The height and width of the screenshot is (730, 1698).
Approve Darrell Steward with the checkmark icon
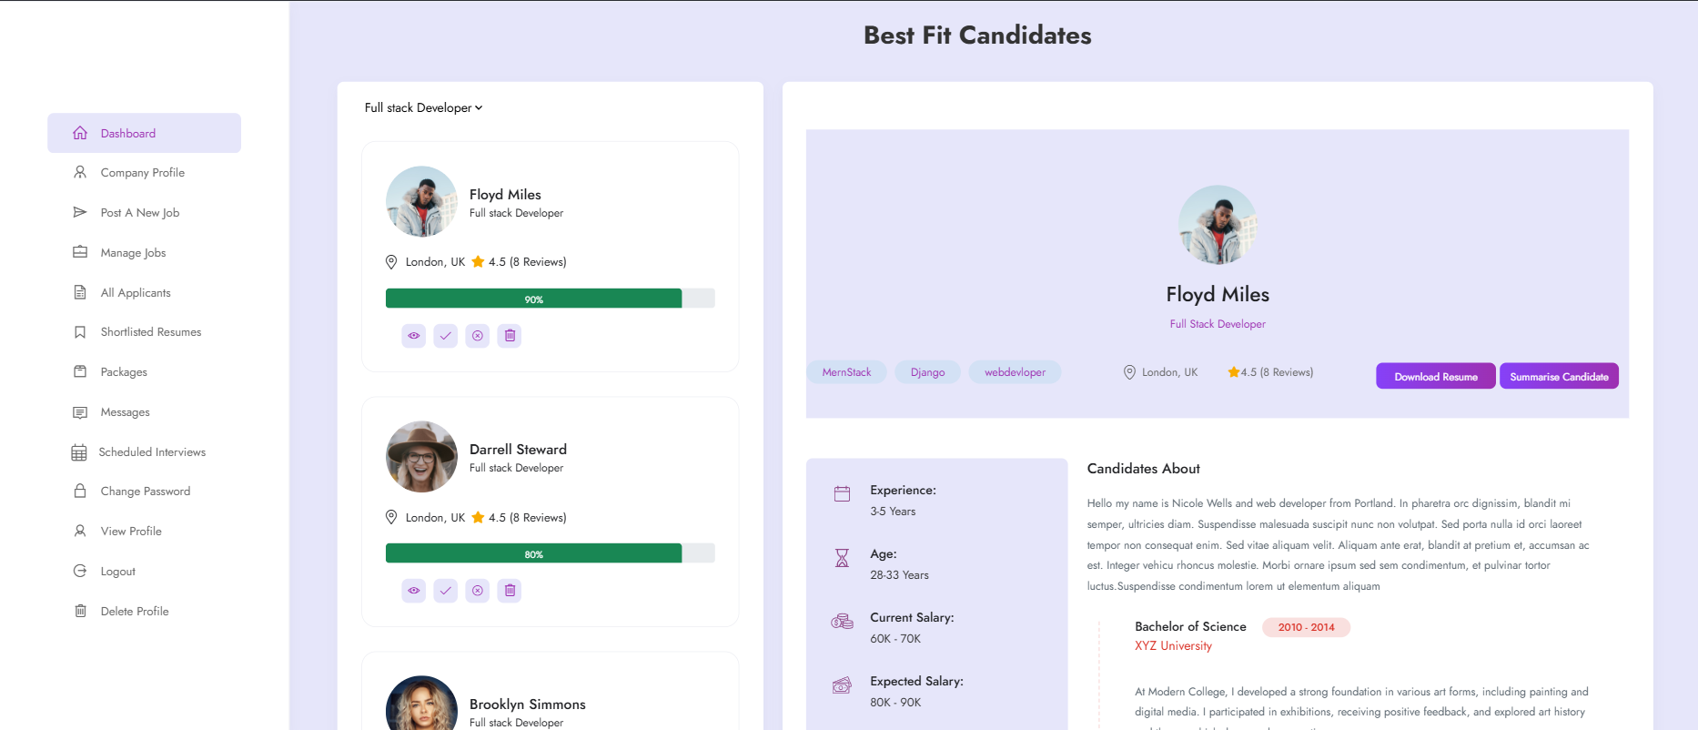click(446, 591)
